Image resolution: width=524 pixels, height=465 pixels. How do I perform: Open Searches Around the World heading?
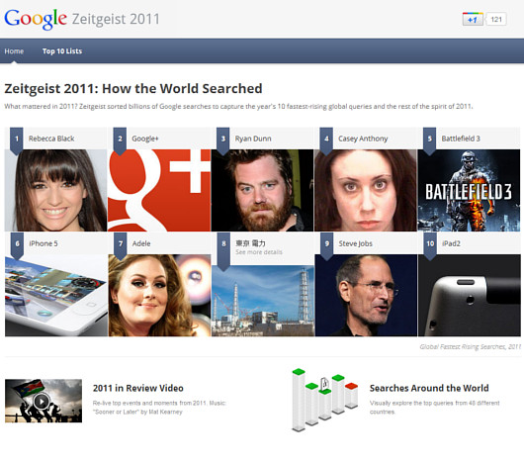tap(429, 388)
